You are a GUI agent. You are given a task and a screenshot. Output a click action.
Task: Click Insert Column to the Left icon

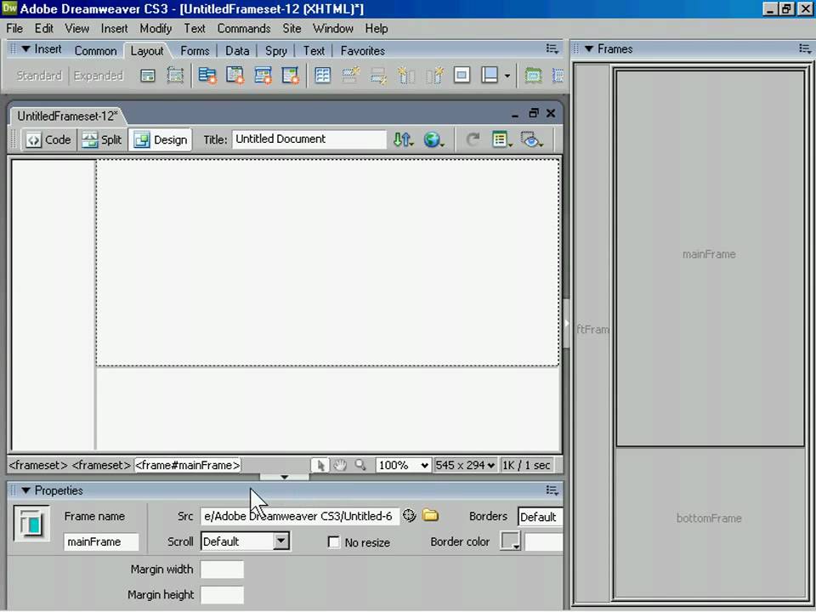(x=406, y=76)
